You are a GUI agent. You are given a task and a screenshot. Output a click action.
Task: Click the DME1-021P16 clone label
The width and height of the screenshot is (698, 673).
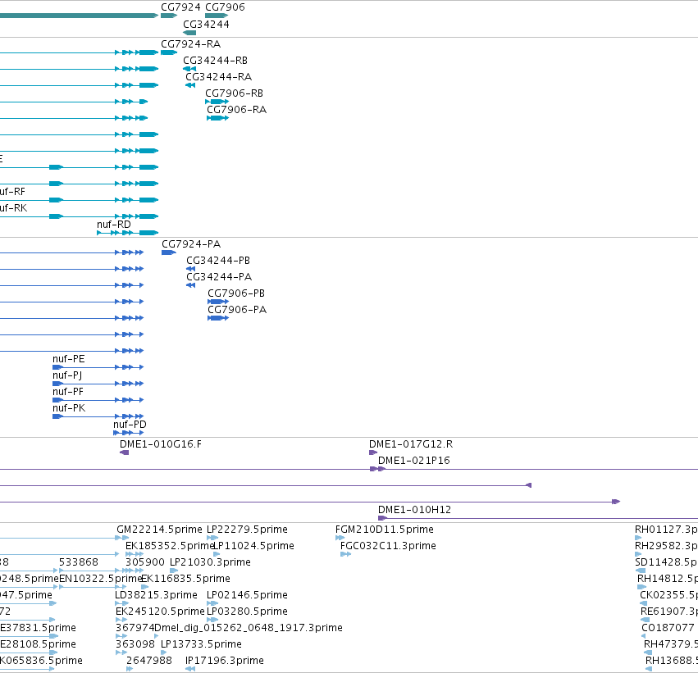click(414, 461)
